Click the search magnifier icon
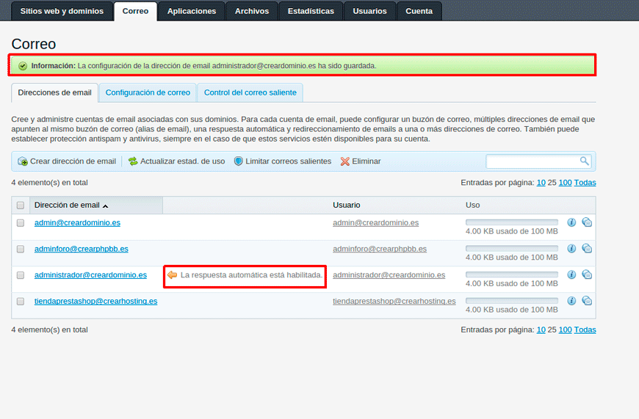 click(x=585, y=161)
